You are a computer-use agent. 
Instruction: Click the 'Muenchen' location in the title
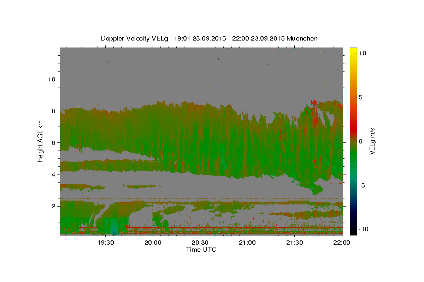point(302,38)
